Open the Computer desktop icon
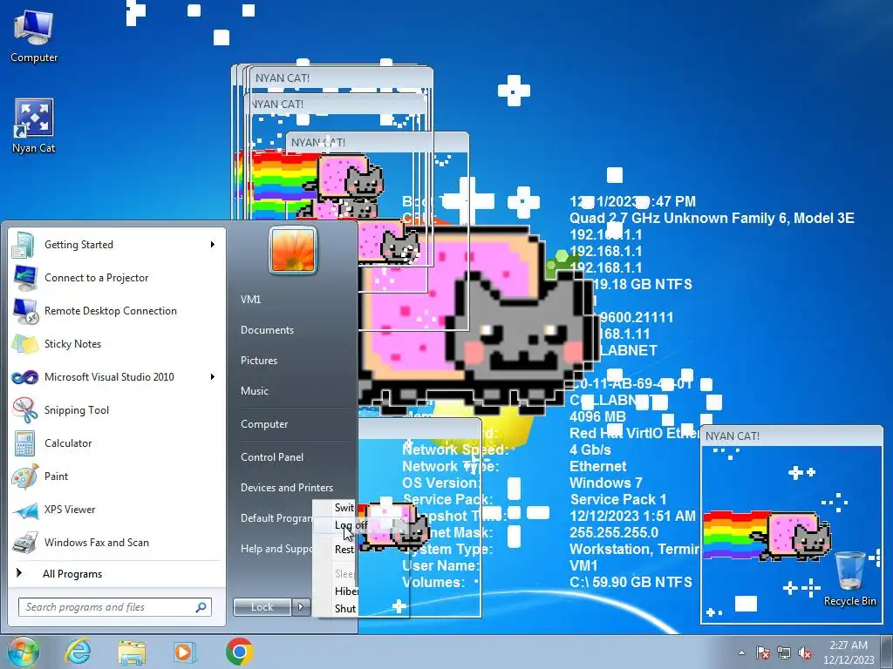The height and width of the screenshot is (669, 893). click(x=34, y=35)
